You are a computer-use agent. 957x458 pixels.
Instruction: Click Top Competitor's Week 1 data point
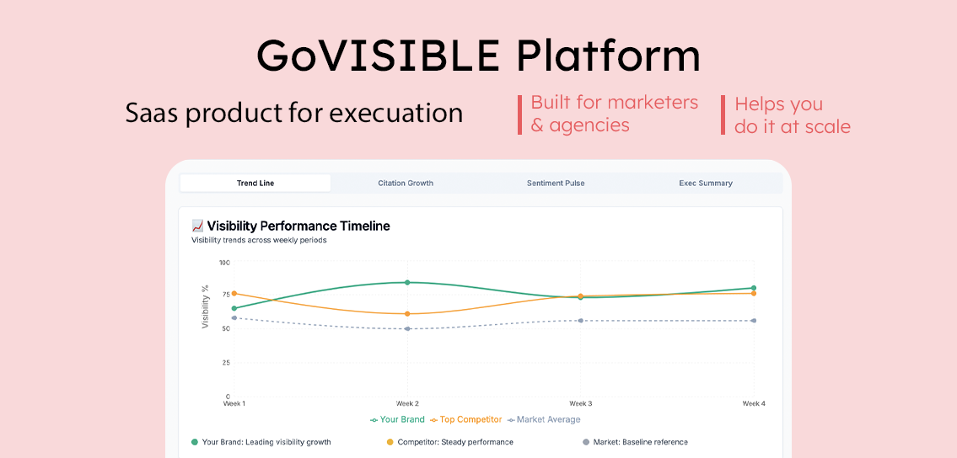click(234, 293)
